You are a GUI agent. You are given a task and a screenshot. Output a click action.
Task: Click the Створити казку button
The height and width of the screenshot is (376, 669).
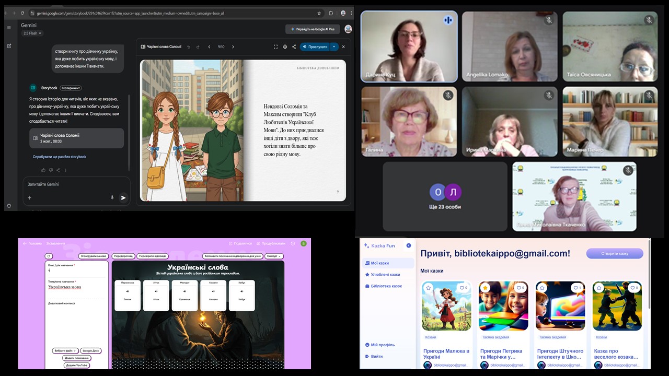point(615,254)
